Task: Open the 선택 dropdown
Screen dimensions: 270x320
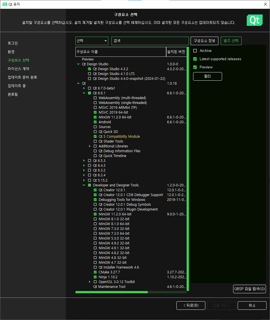Action: pos(92,41)
